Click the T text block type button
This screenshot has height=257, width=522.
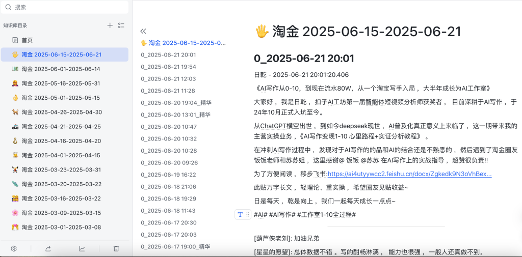coord(240,215)
